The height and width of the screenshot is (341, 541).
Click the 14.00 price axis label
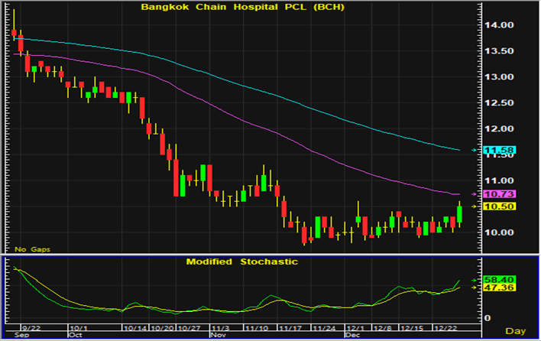[499, 25]
